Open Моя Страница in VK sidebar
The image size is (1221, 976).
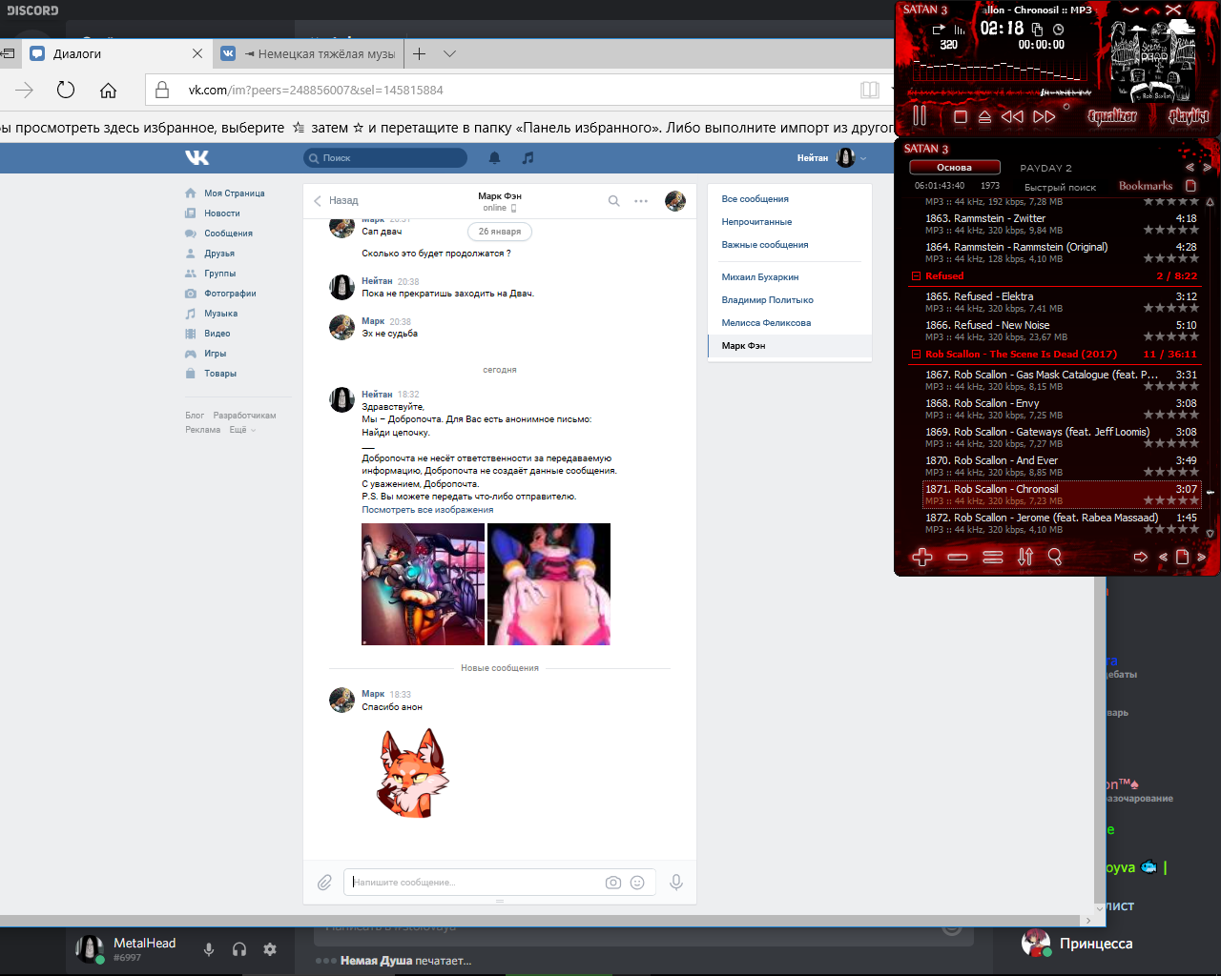(234, 193)
